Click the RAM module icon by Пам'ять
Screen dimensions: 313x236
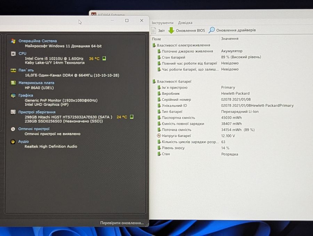(13, 70)
